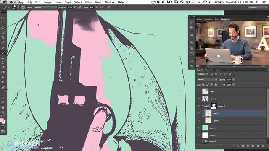The height and width of the screenshot is (151, 269).
Task: Open layer Opacity dropdown arrow
Action: (234, 79)
